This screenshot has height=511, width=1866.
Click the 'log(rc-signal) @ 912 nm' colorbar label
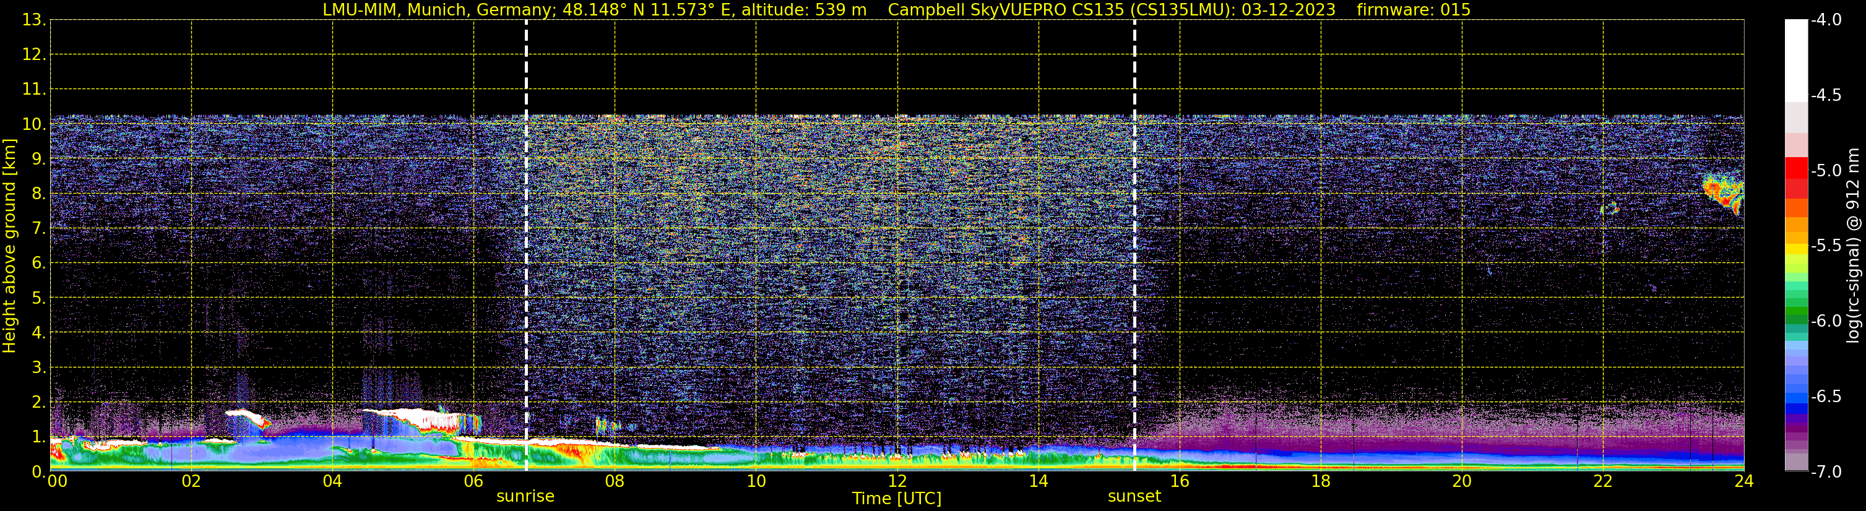pos(1854,246)
